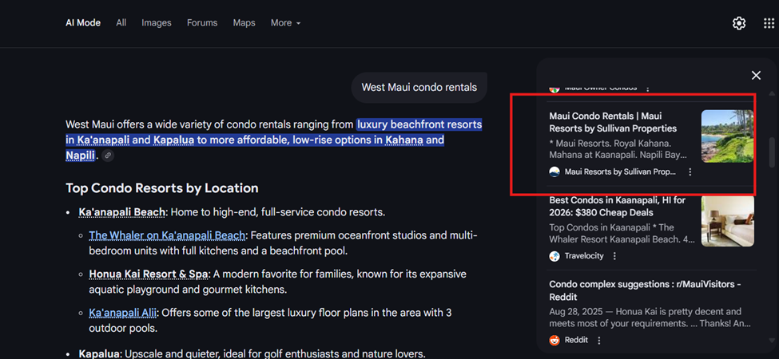Open three-dot menu beside Travelocity
Viewport: 779px width, 359px height.
(x=614, y=256)
